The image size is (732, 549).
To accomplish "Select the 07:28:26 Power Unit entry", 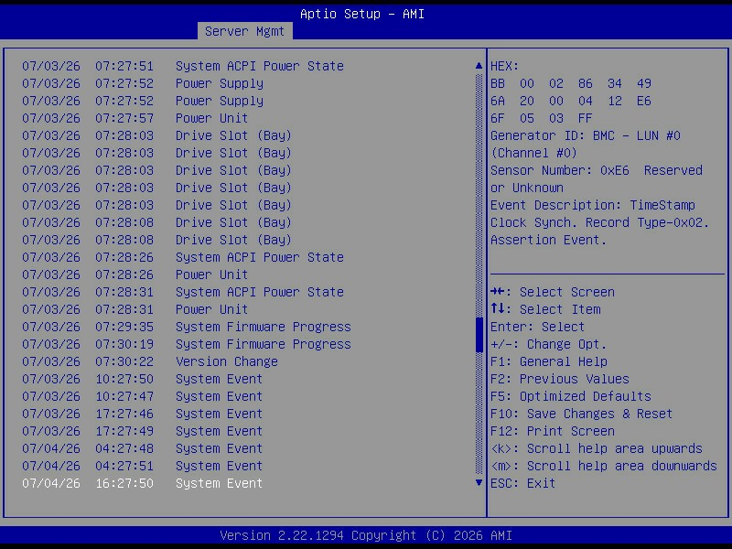I will tap(135, 274).
